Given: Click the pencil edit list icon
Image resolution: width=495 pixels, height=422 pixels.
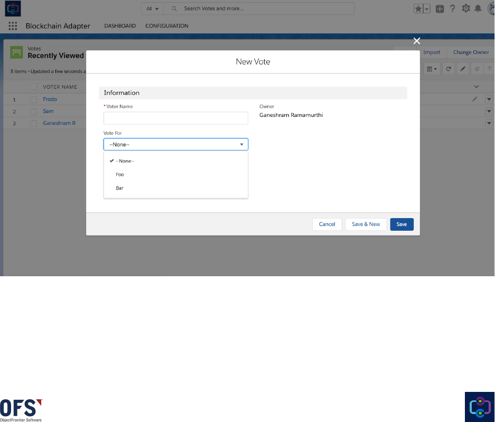Looking at the screenshot, I should [462, 69].
